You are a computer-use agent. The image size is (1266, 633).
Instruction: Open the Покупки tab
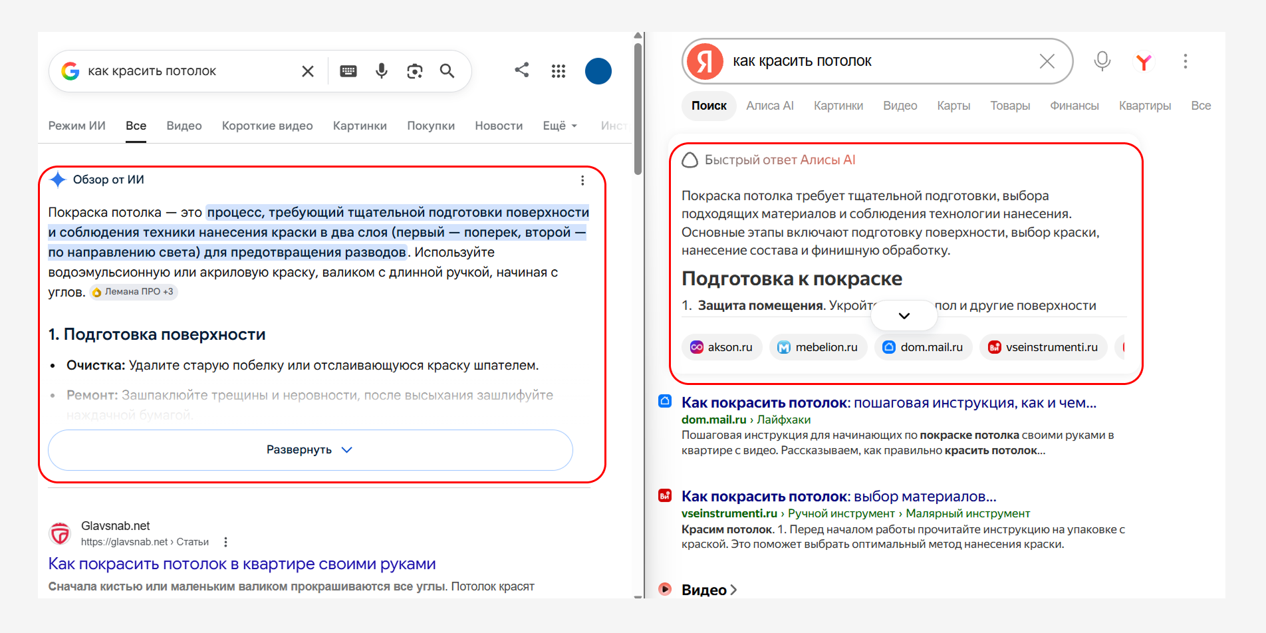point(431,126)
